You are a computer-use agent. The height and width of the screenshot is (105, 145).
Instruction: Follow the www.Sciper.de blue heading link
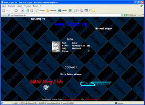(71, 24)
